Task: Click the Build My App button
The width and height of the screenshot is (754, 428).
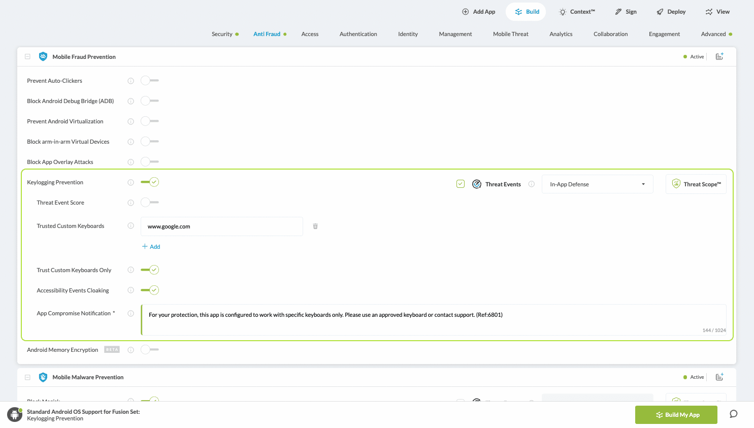Action: (x=676, y=415)
